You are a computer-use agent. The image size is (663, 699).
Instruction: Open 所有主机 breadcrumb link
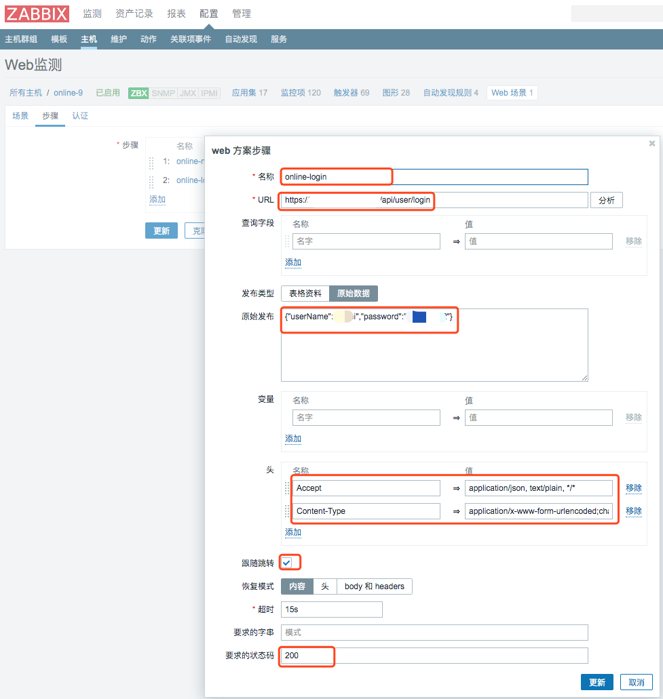pyautogui.click(x=26, y=93)
